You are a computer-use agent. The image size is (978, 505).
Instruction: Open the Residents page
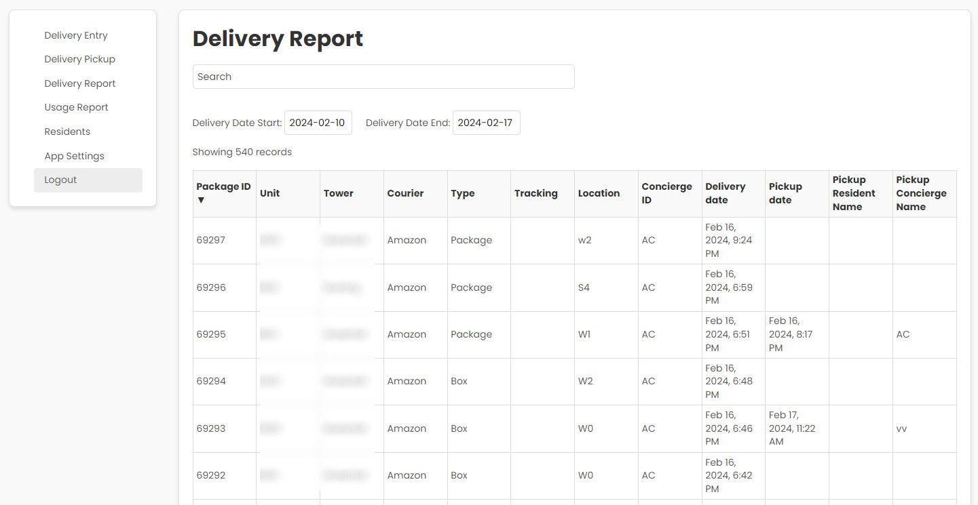67,132
